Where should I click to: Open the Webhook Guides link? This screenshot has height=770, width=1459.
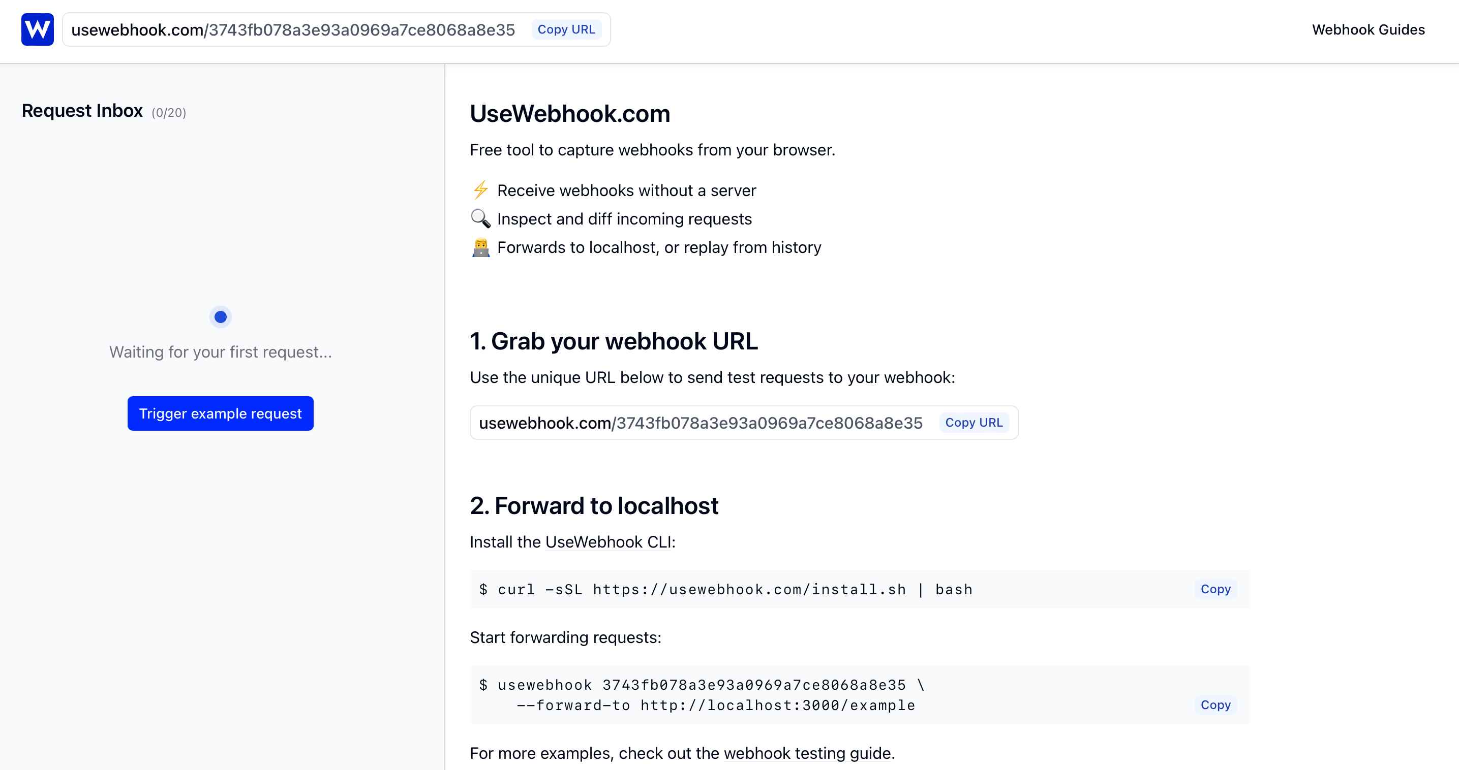[x=1368, y=29]
